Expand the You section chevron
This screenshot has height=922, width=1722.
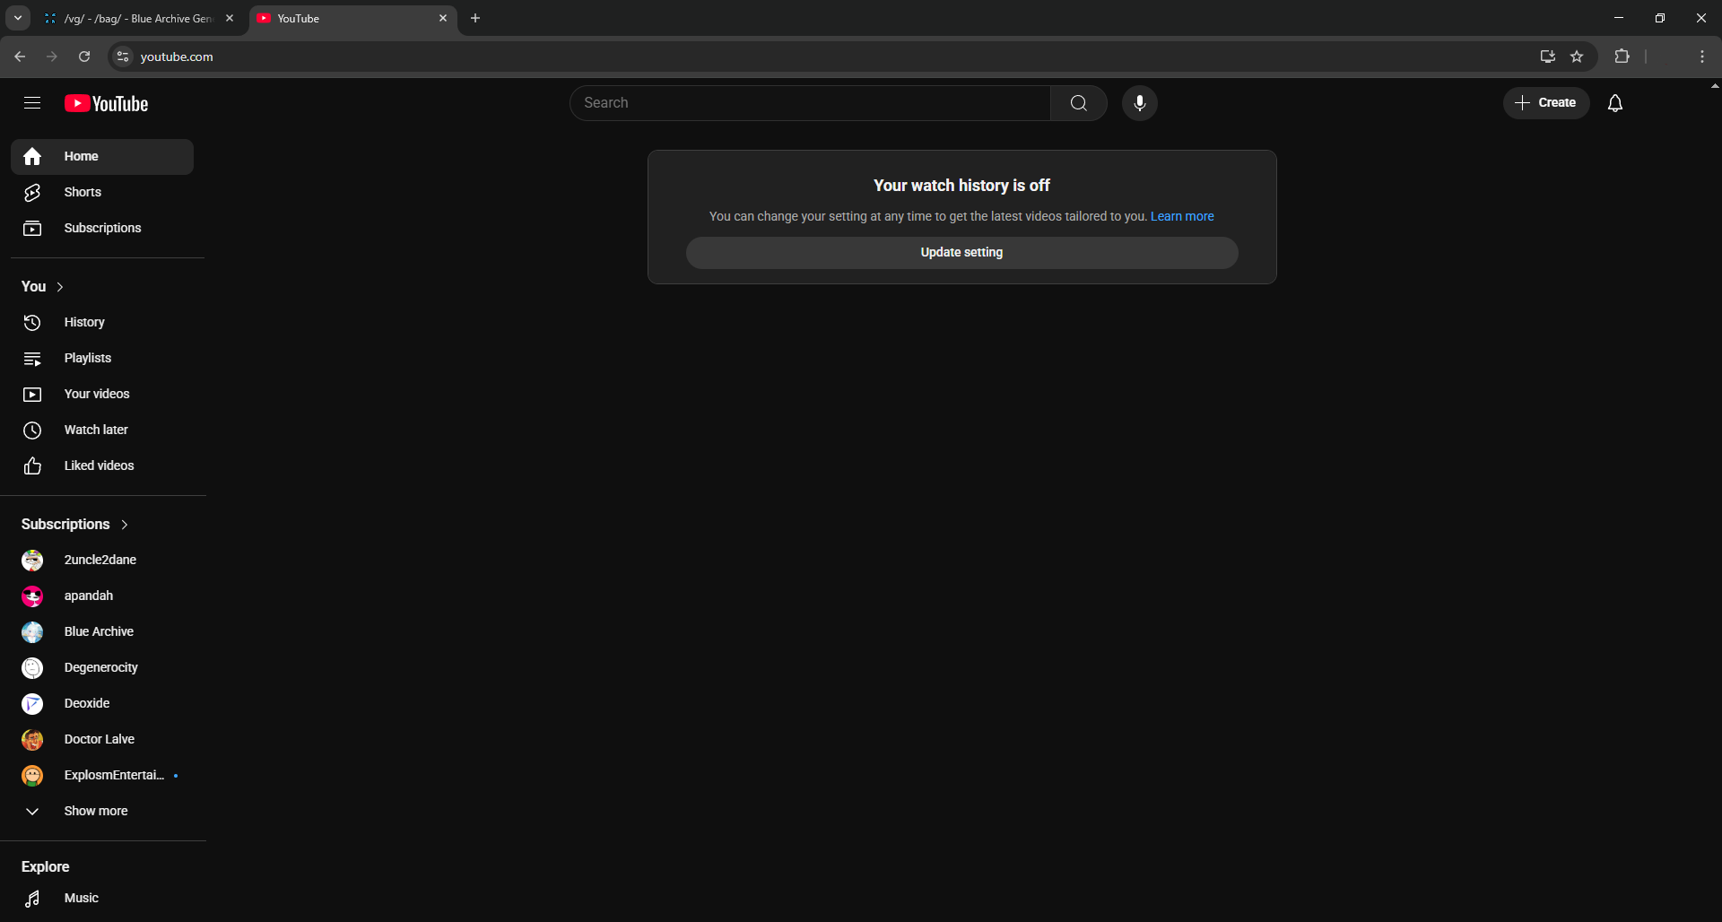(60, 287)
